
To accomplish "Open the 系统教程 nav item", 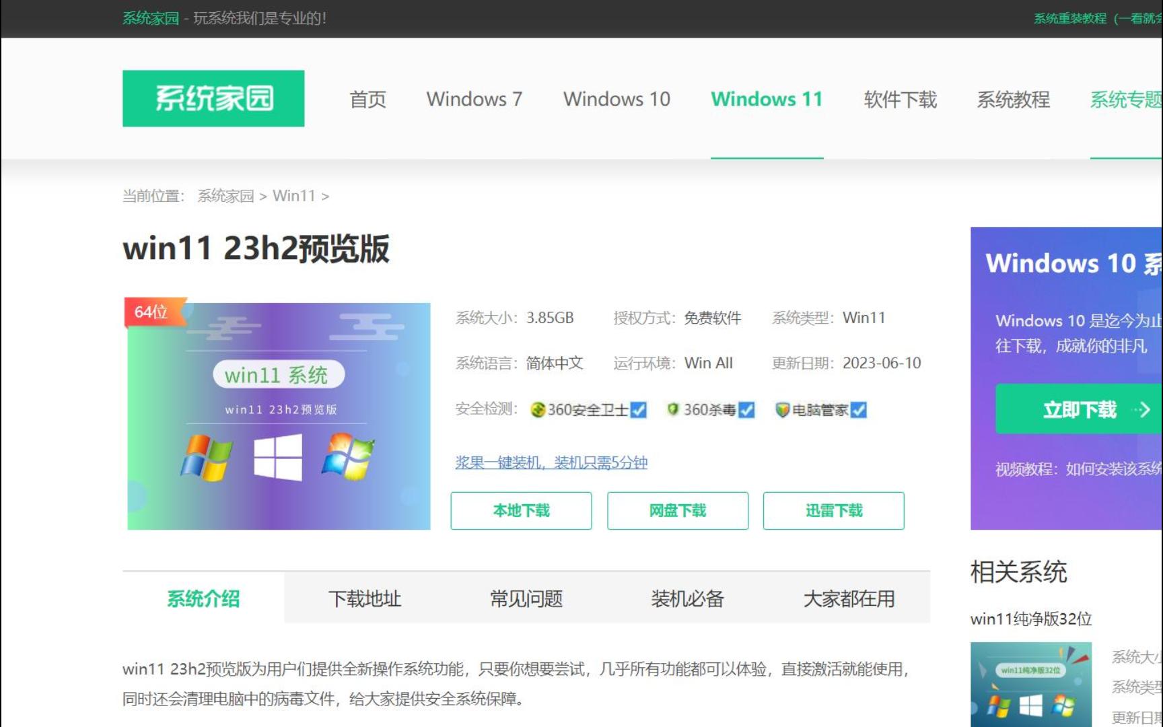I will (1014, 100).
